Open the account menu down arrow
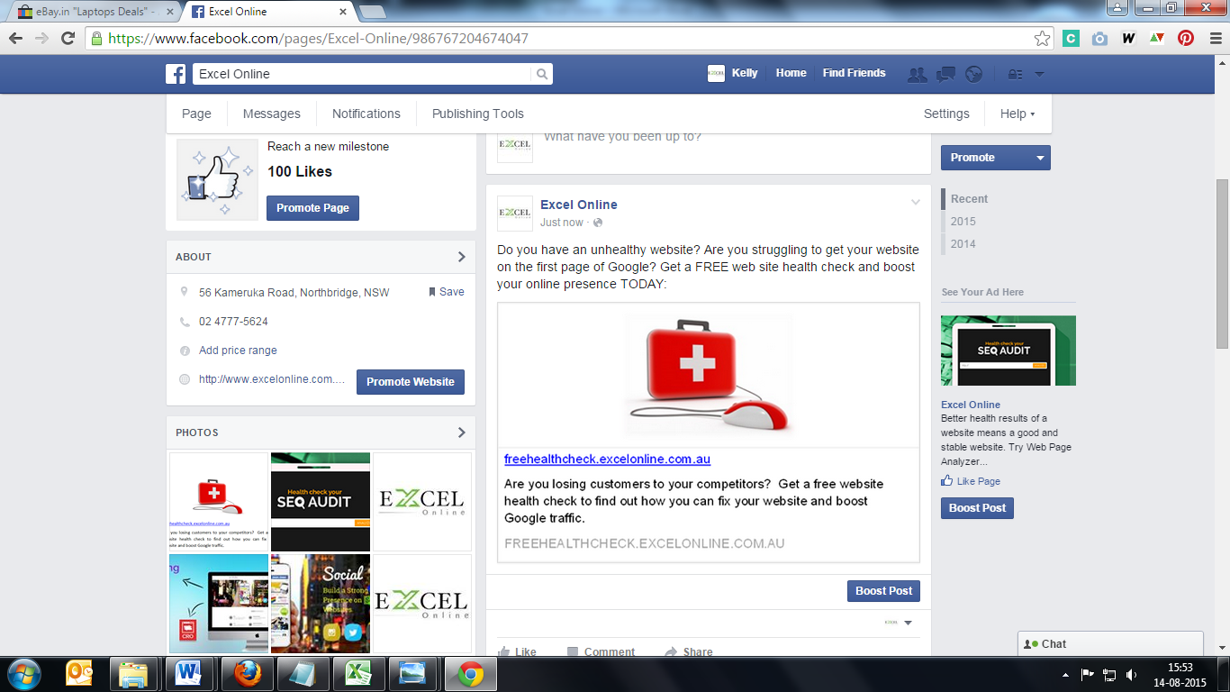Image resolution: width=1230 pixels, height=692 pixels. point(1039,75)
